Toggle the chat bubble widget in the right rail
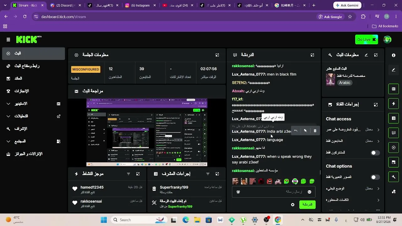 394,133
